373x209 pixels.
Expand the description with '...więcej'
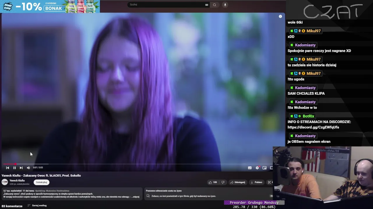point(135,197)
